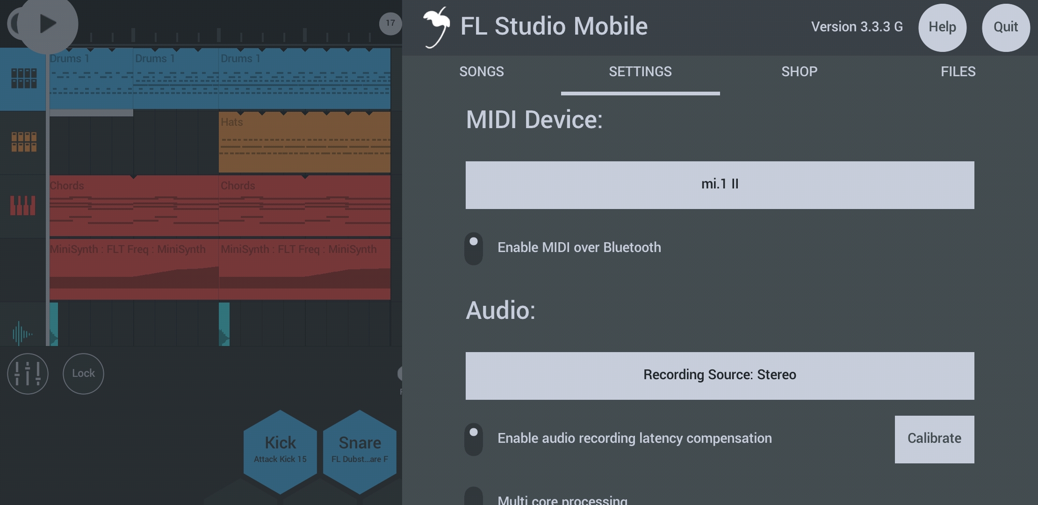Viewport: 1038px width, 505px height.
Task: Switch to the SETTINGS tab
Action: [641, 72]
